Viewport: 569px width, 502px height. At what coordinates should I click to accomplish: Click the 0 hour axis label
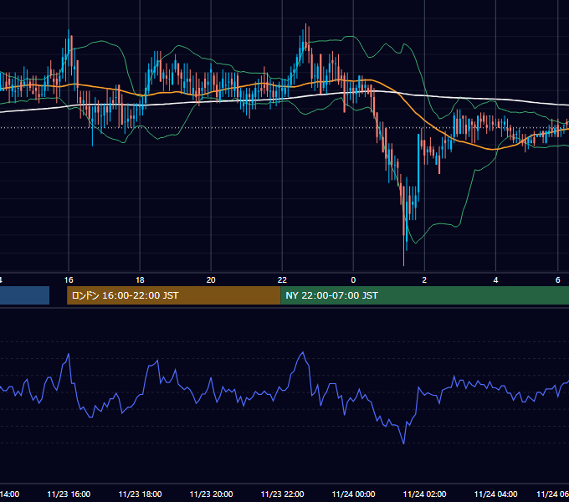point(353,280)
